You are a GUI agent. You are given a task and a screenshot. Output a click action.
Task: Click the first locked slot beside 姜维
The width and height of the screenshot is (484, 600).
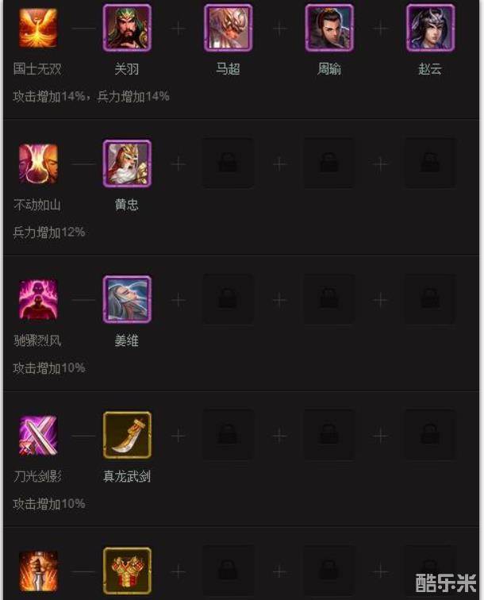point(228,299)
